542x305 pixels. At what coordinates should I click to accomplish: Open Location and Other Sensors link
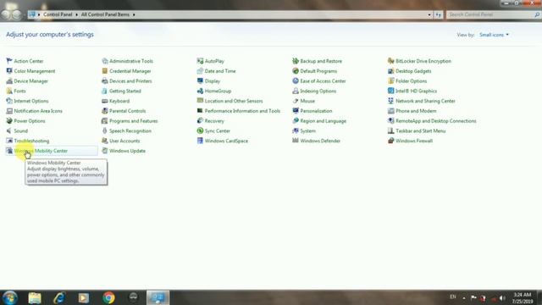tap(234, 101)
